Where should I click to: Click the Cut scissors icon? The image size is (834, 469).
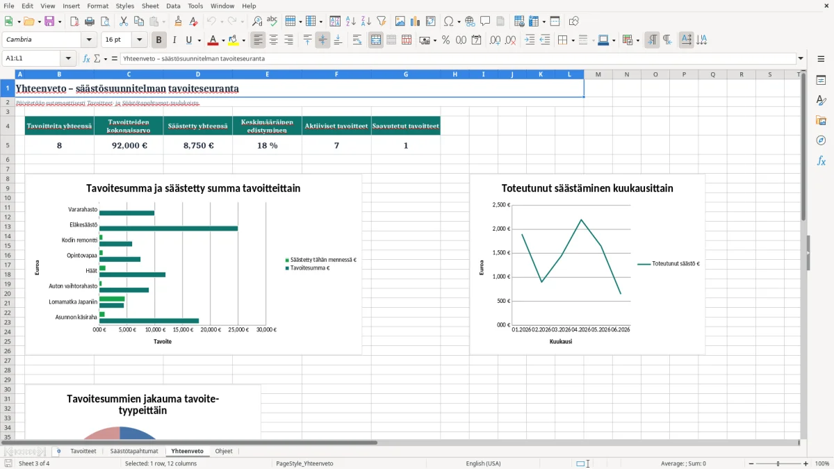[x=123, y=22]
